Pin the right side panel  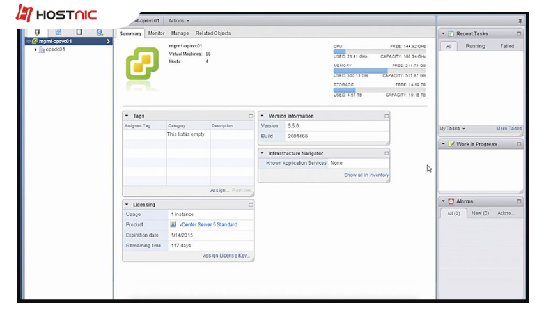(x=520, y=21)
